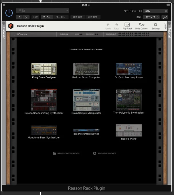This screenshot has height=195, width=174.
Task: Click the AUDIO IN label
Action: (64, 34)
